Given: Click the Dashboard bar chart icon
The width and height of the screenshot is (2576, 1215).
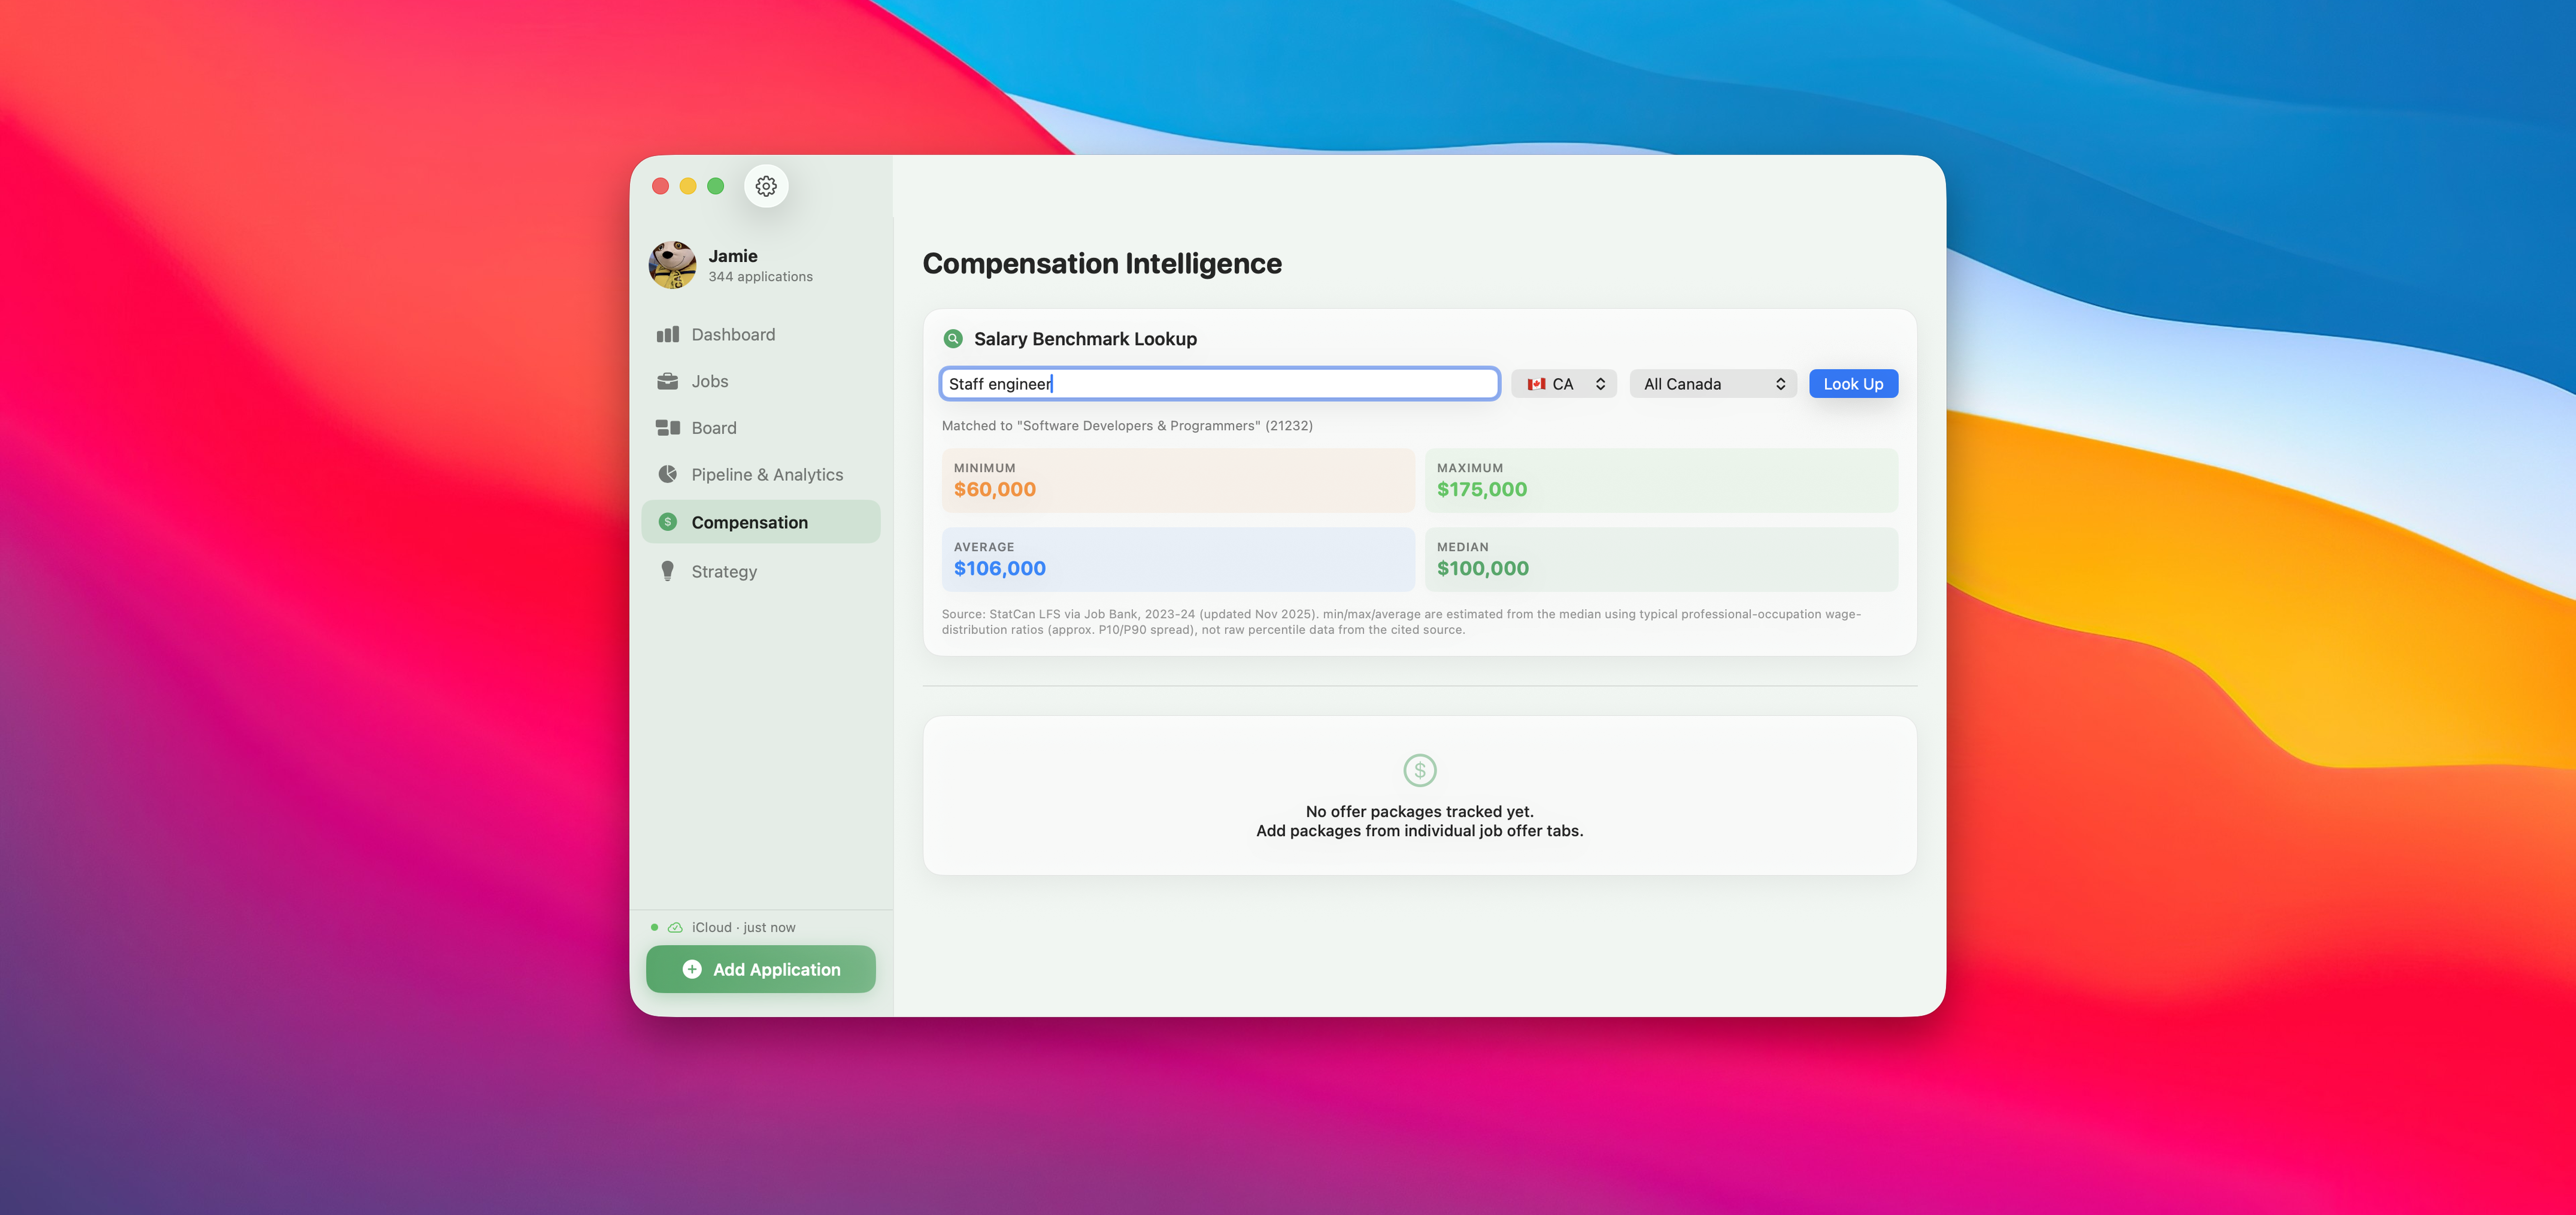Looking at the screenshot, I should pos(667,334).
